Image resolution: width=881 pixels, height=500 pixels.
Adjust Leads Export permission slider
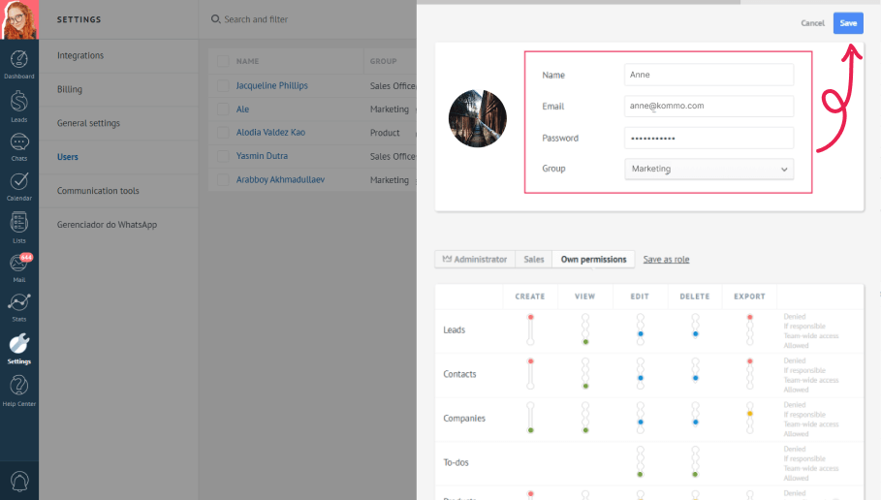tap(749, 329)
